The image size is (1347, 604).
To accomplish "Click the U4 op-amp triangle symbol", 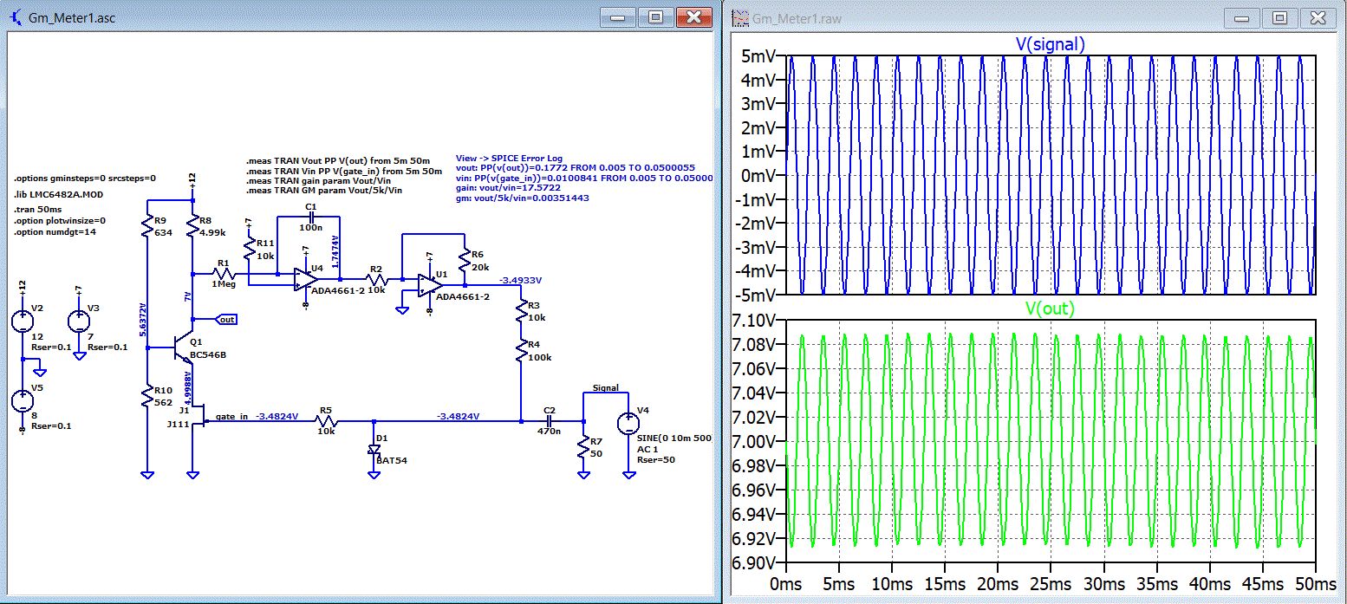I will 305,279.
